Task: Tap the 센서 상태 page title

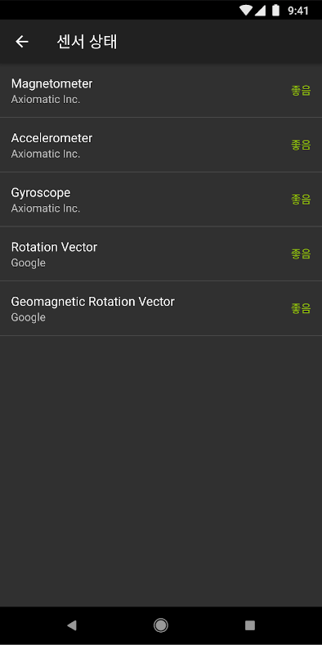Action: [87, 42]
